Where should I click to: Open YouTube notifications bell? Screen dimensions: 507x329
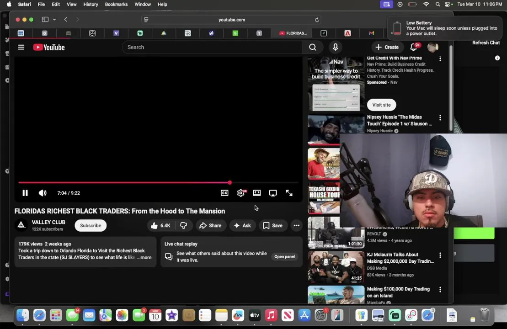pyautogui.click(x=414, y=47)
